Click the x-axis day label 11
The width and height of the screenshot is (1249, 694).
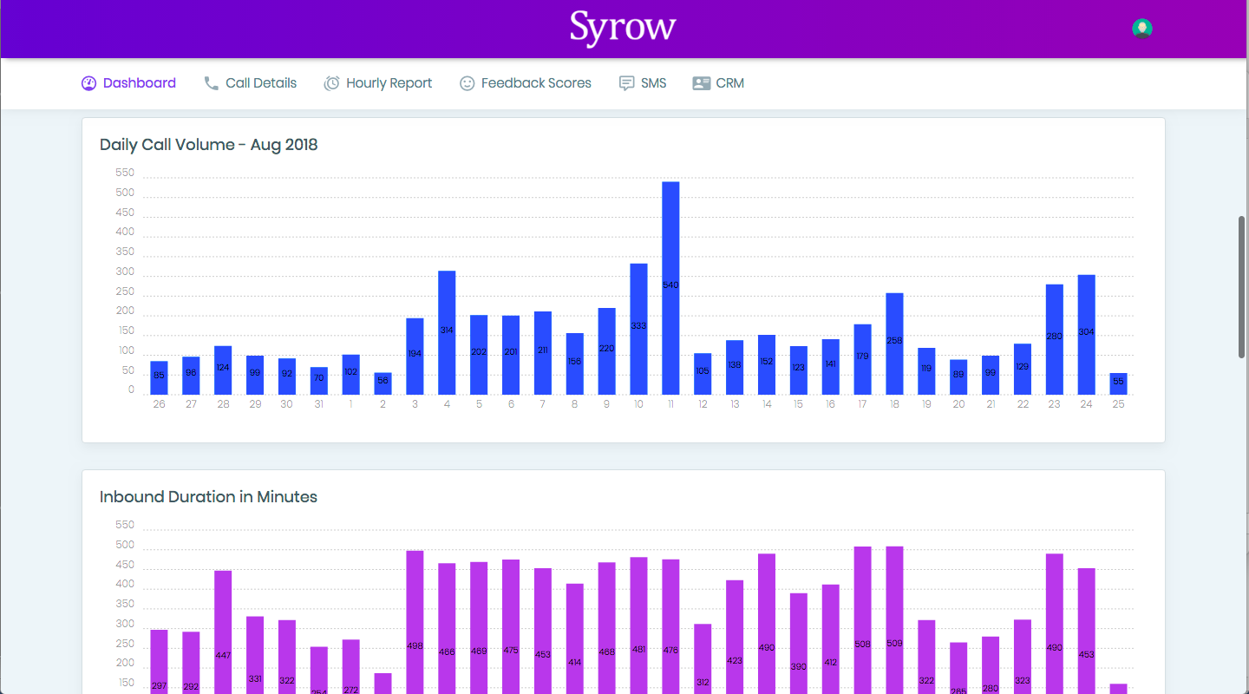670,404
